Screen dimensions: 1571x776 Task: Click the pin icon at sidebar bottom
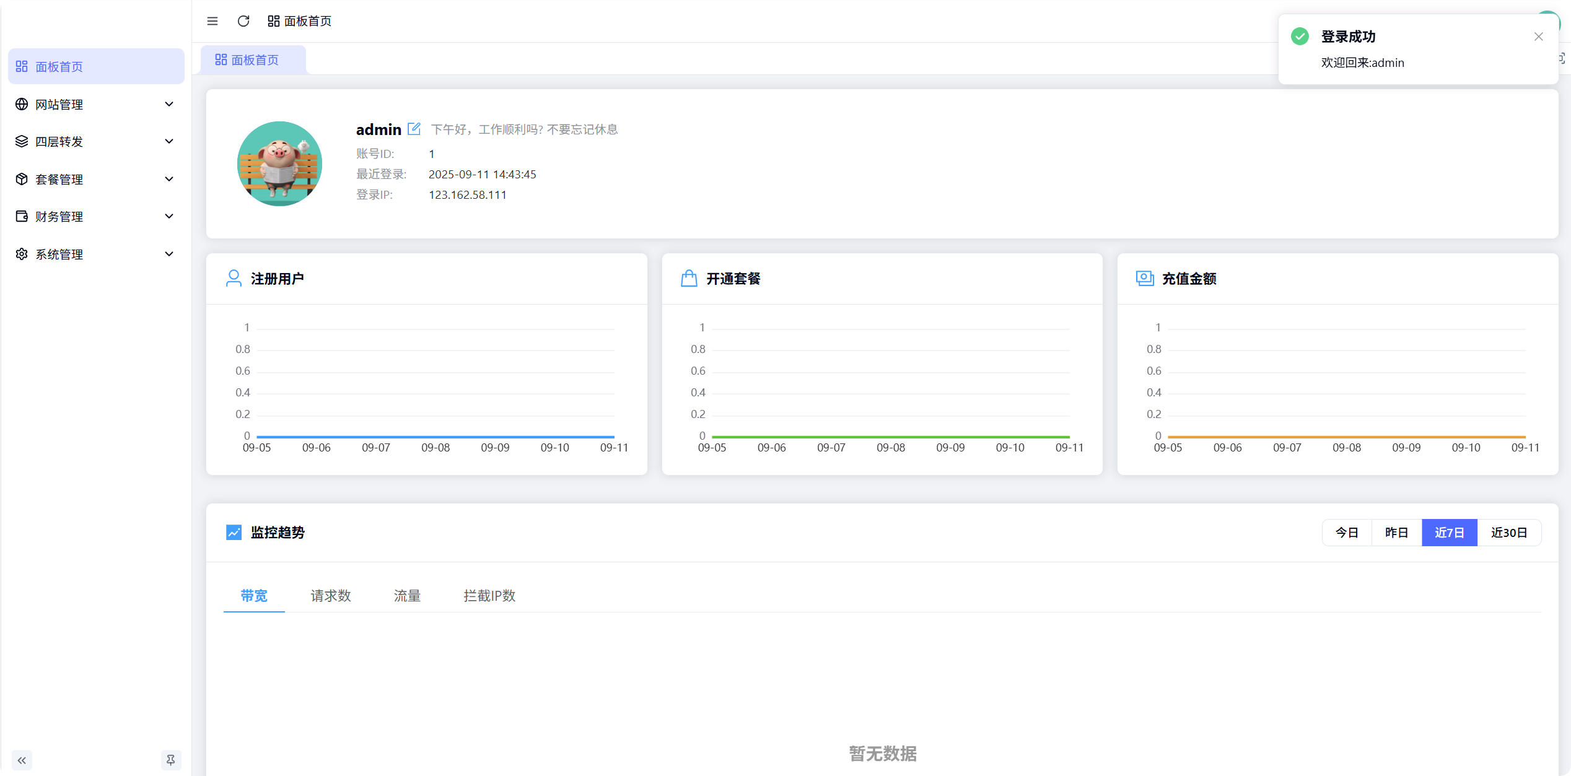171,760
